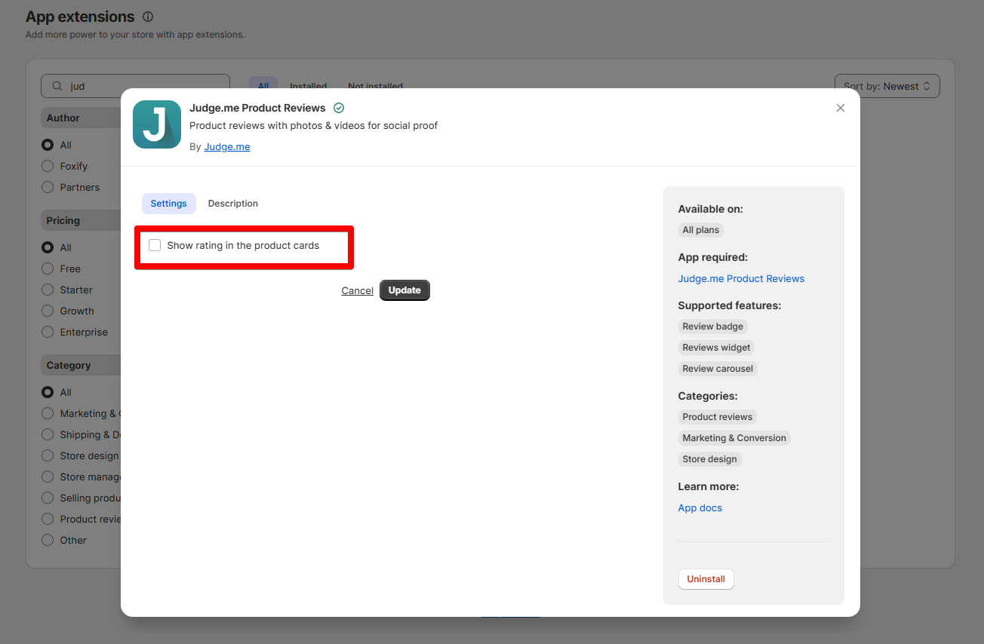Click the All plans tag
The height and width of the screenshot is (644, 984).
(x=701, y=230)
